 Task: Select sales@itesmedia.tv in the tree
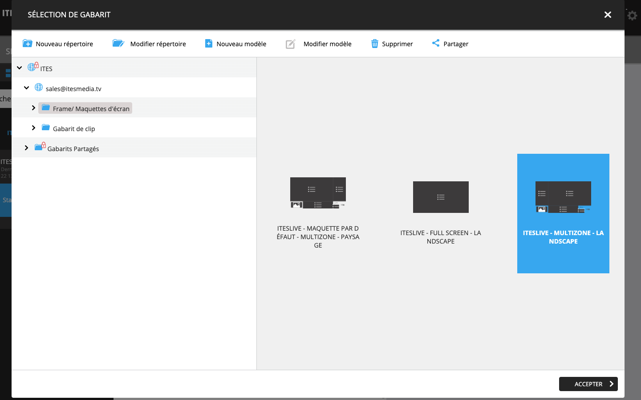(x=73, y=89)
